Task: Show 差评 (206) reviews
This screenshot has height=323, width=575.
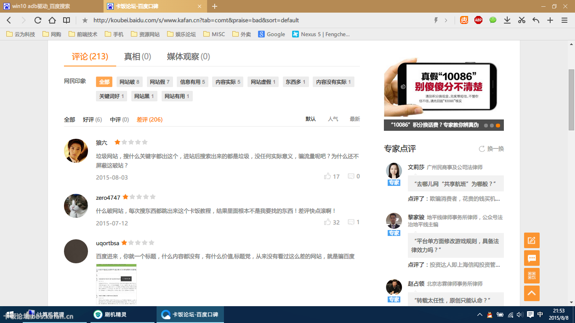Action: coord(149,119)
